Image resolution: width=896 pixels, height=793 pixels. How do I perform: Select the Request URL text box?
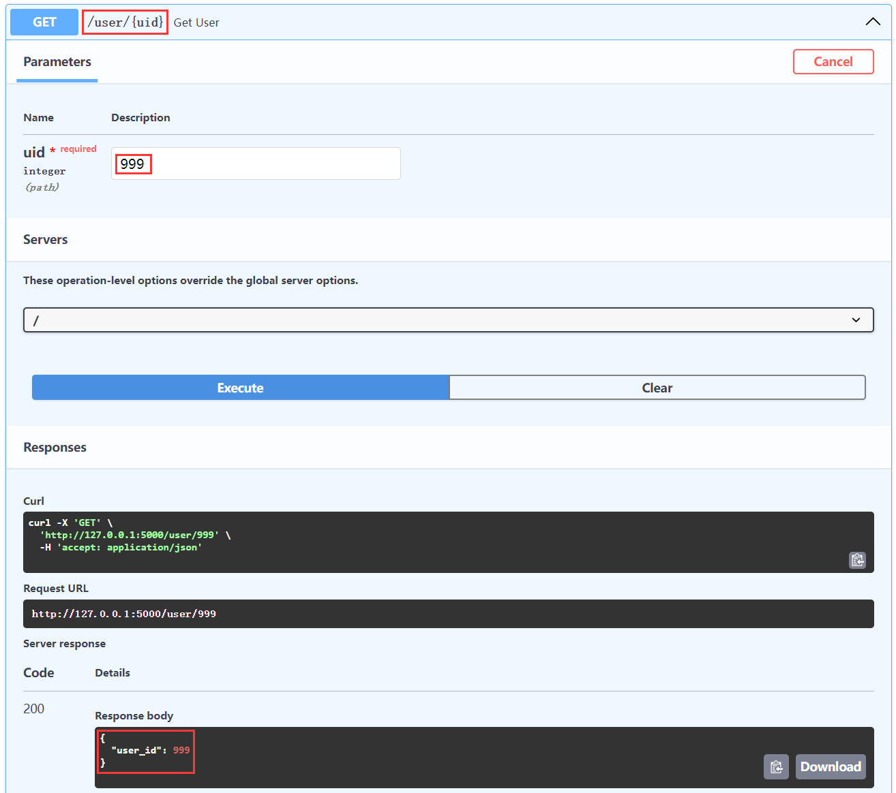pyautogui.click(x=448, y=614)
